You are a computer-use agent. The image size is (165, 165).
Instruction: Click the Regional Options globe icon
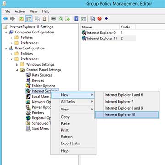click(x=28, y=118)
